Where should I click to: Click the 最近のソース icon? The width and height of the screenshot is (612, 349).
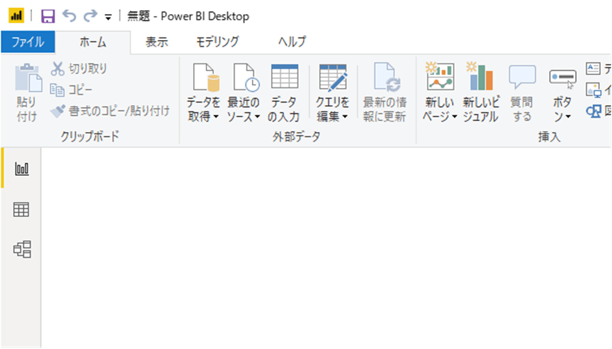[x=246, y=77]
